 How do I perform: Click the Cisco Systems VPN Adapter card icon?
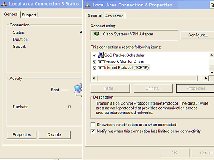96,34
